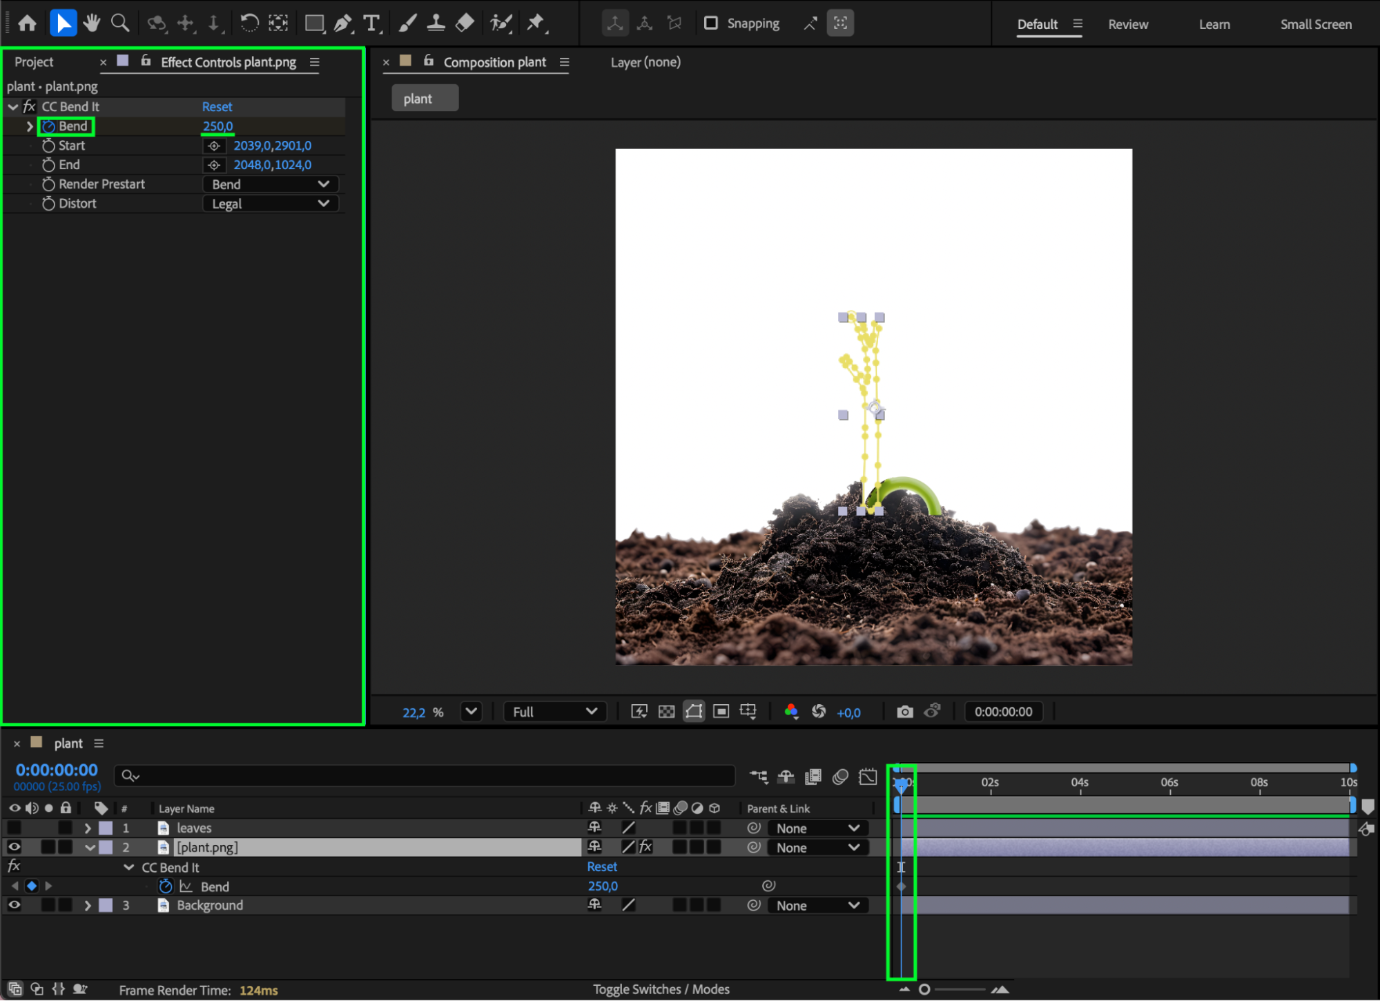Select the Pen tool
This screenshot has height=1001, width=1380.
[x=342, y=23]
